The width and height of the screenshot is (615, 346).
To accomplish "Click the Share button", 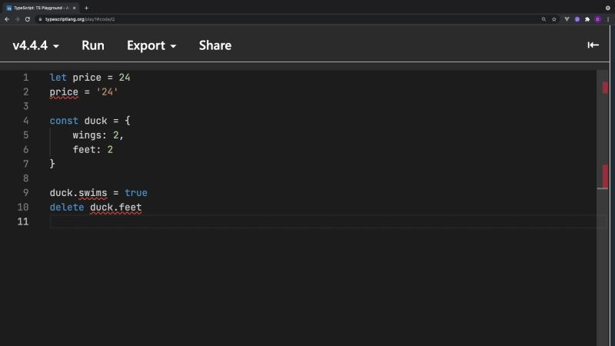I will click(215, 45).
